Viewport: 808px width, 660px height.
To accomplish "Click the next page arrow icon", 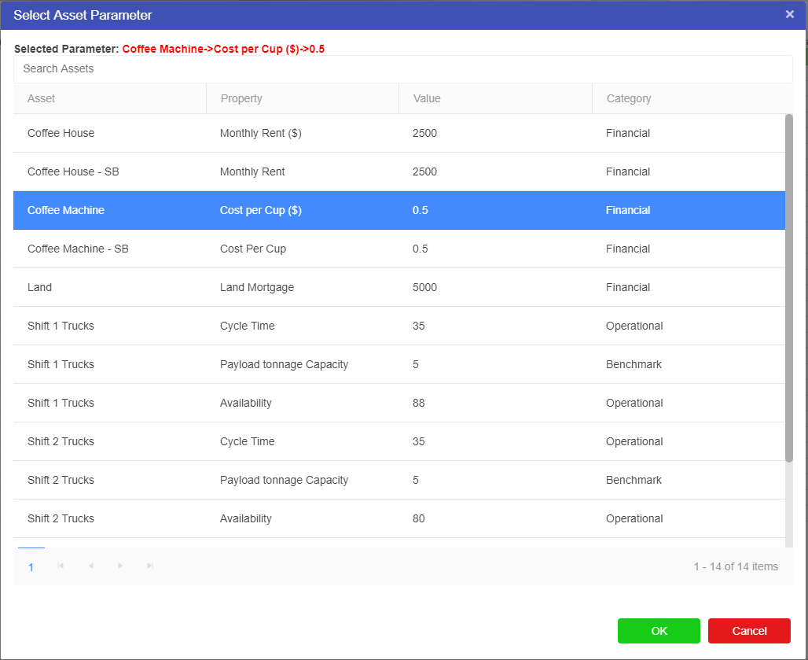I will pyautogui.click(x=120, y=566).
